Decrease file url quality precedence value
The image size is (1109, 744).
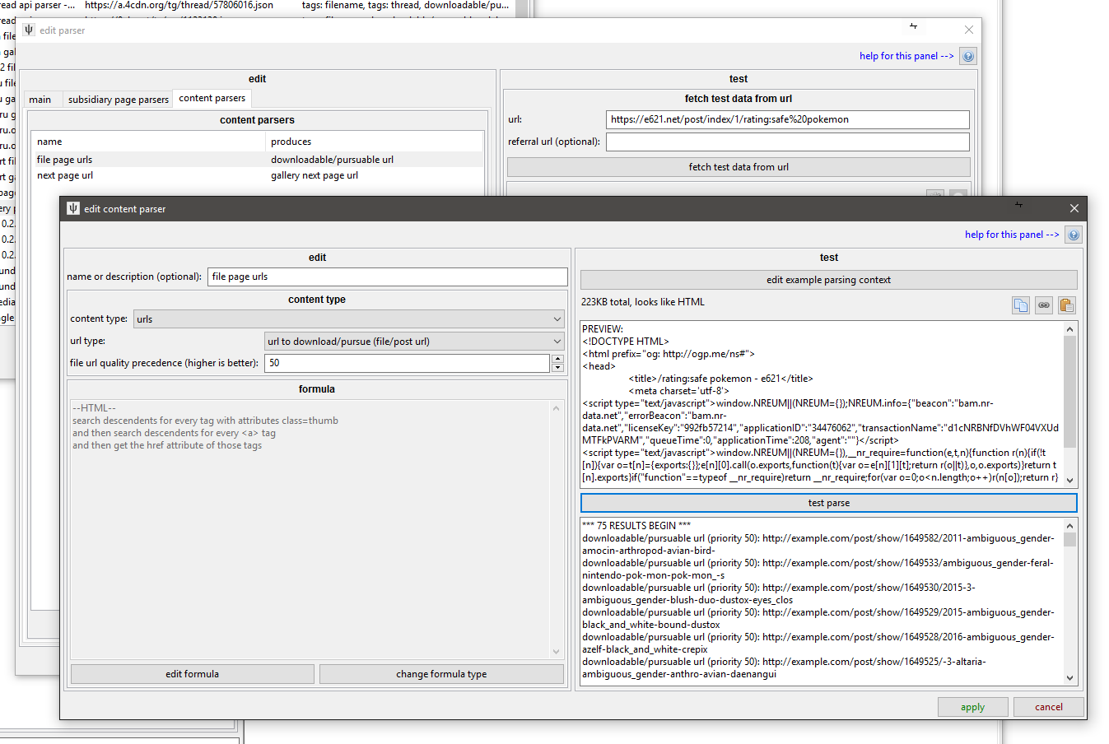point(558,368)
